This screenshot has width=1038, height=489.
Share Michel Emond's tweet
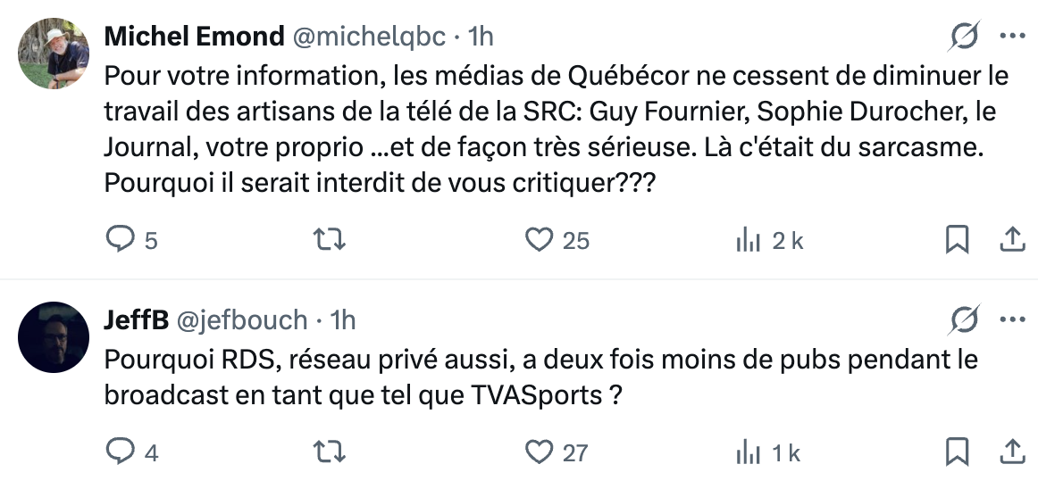pyautogui.click(x=1011, y=239)
